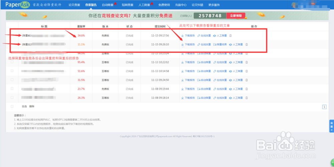Go to page 1 in pagination

(x=324, y=107)
